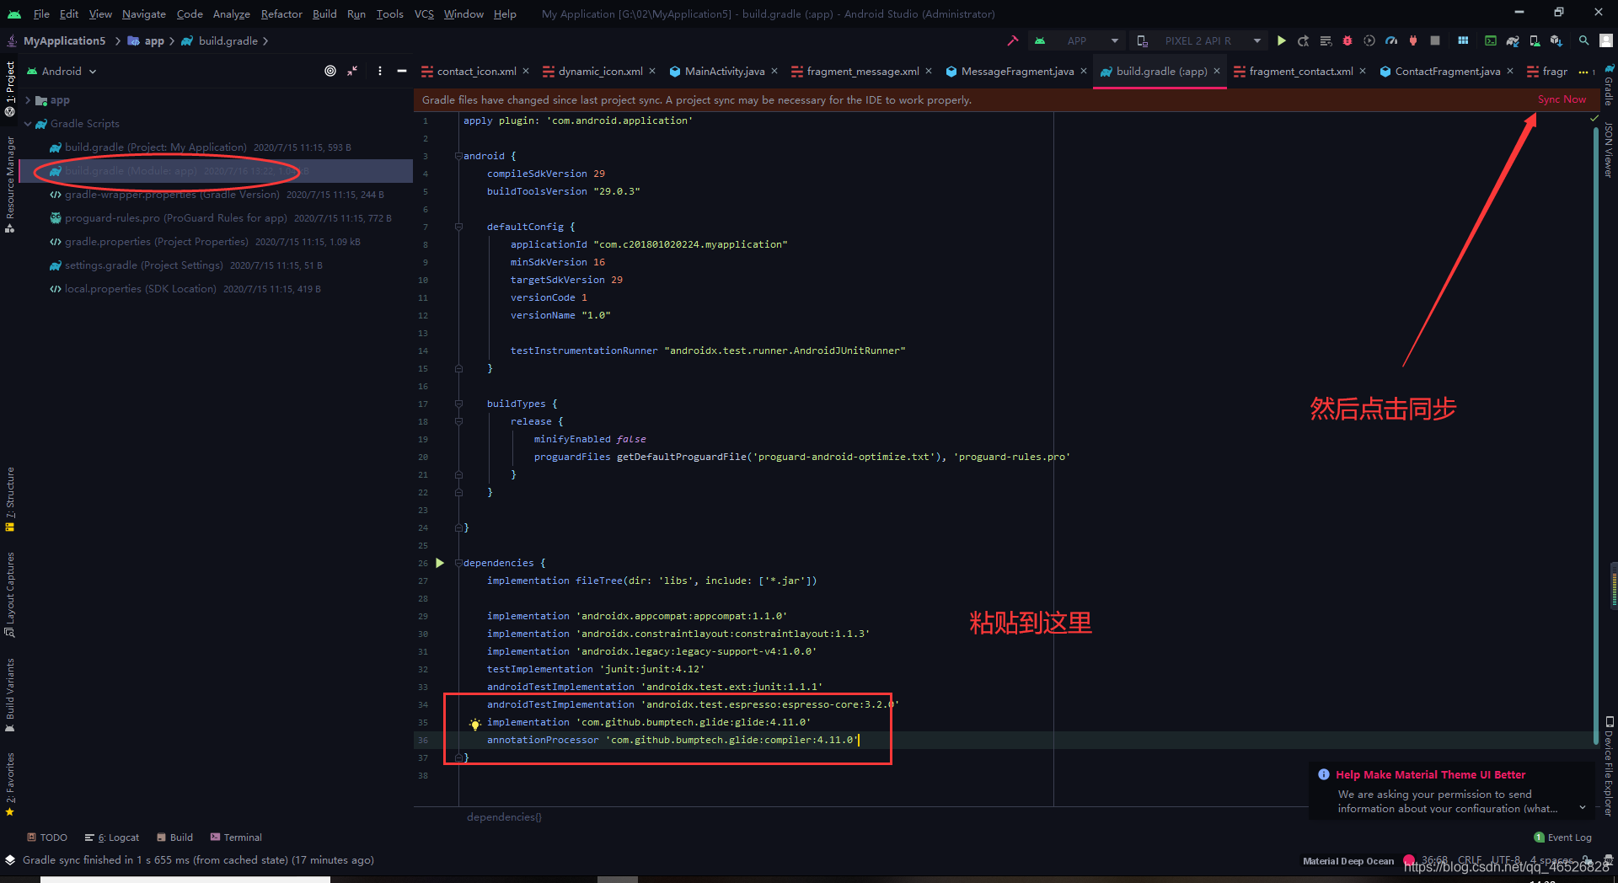1618x883 pixels.
Task: Toggle the Build Variants side panel
Action: (10, 695)
